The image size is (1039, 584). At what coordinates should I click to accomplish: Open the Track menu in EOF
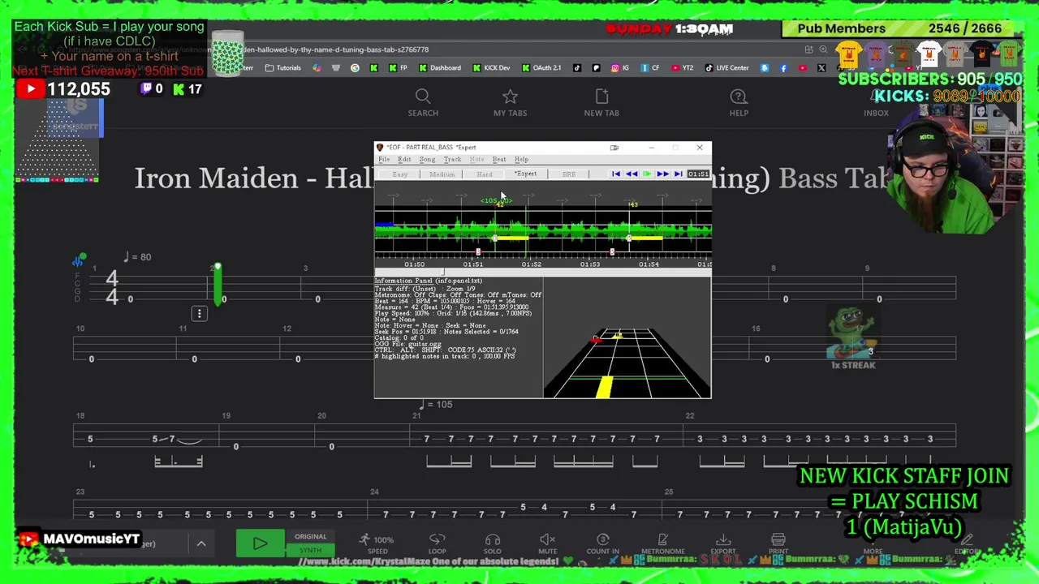[x=452, y=160]
